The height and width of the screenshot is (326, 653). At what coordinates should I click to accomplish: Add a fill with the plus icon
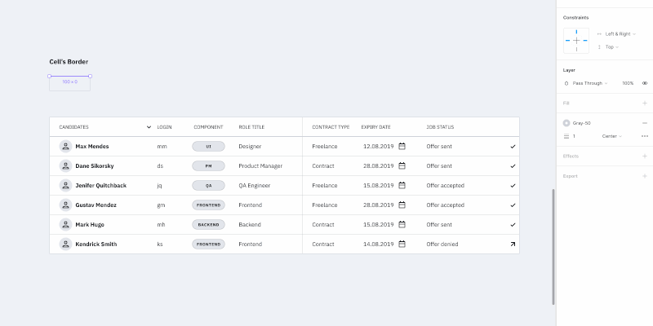(x=644, y=104)
